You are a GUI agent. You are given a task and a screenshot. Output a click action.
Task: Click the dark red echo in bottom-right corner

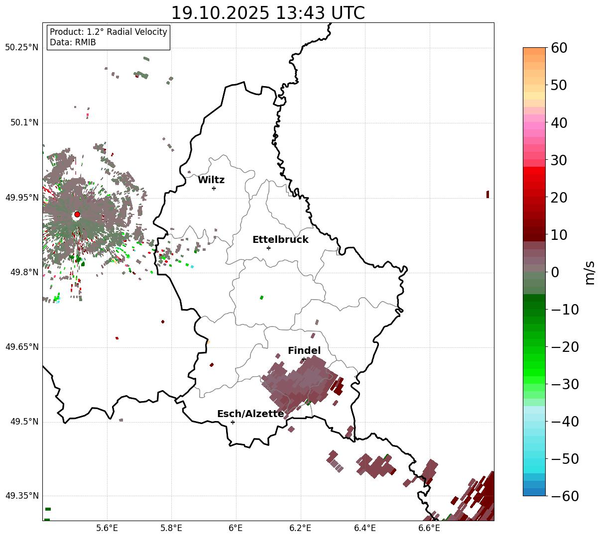click(x=481, y=498)
